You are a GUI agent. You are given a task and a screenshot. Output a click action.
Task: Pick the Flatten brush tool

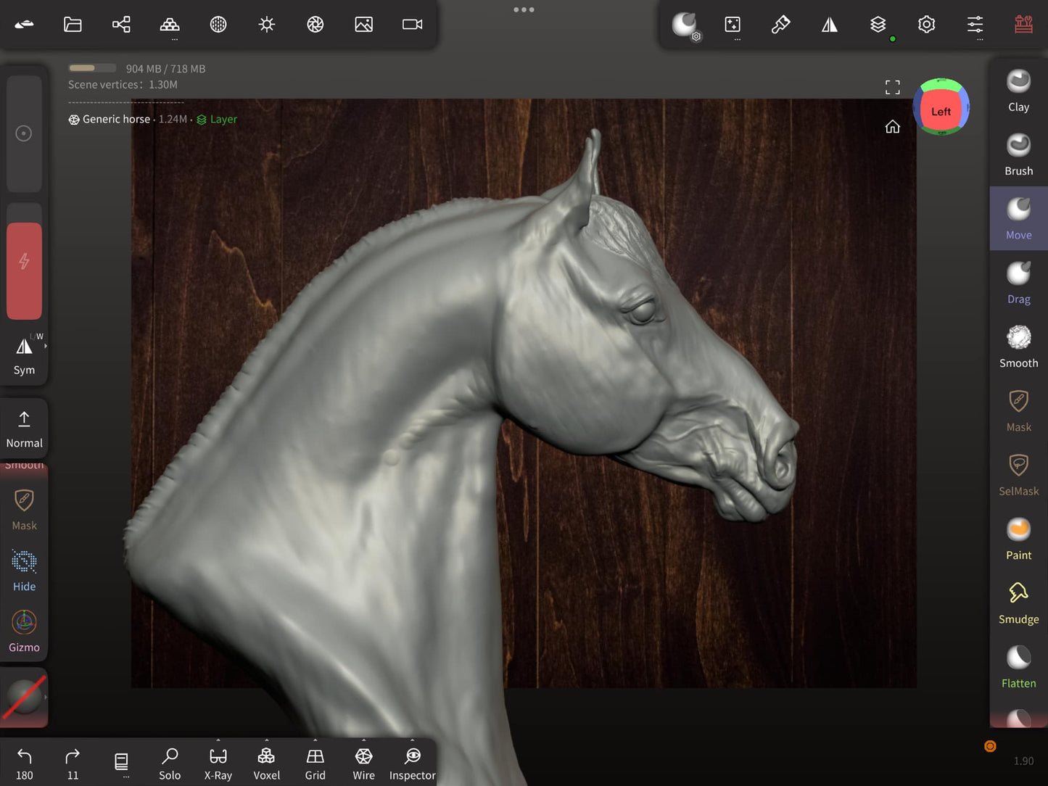(1018, 667)
